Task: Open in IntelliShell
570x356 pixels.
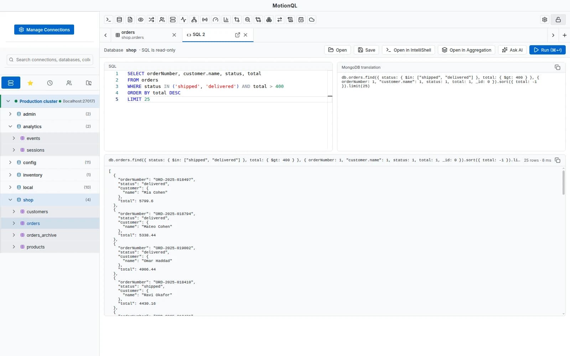Action: [x=409, y=50]
